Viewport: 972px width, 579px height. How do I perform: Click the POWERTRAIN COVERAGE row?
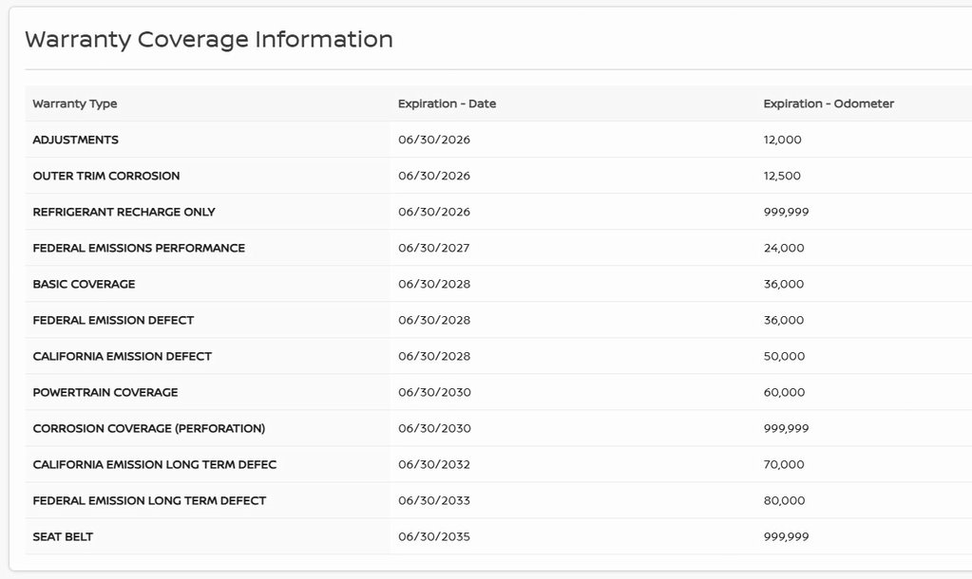105,392
